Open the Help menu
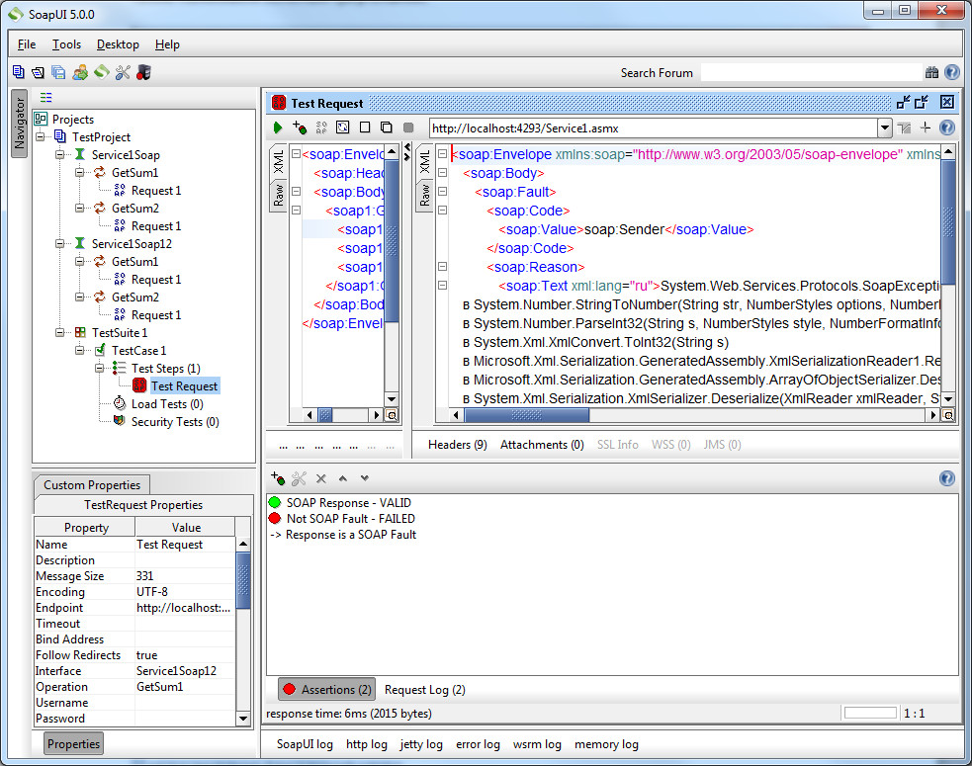Viewport: 972px width, 766px height. 167,44
